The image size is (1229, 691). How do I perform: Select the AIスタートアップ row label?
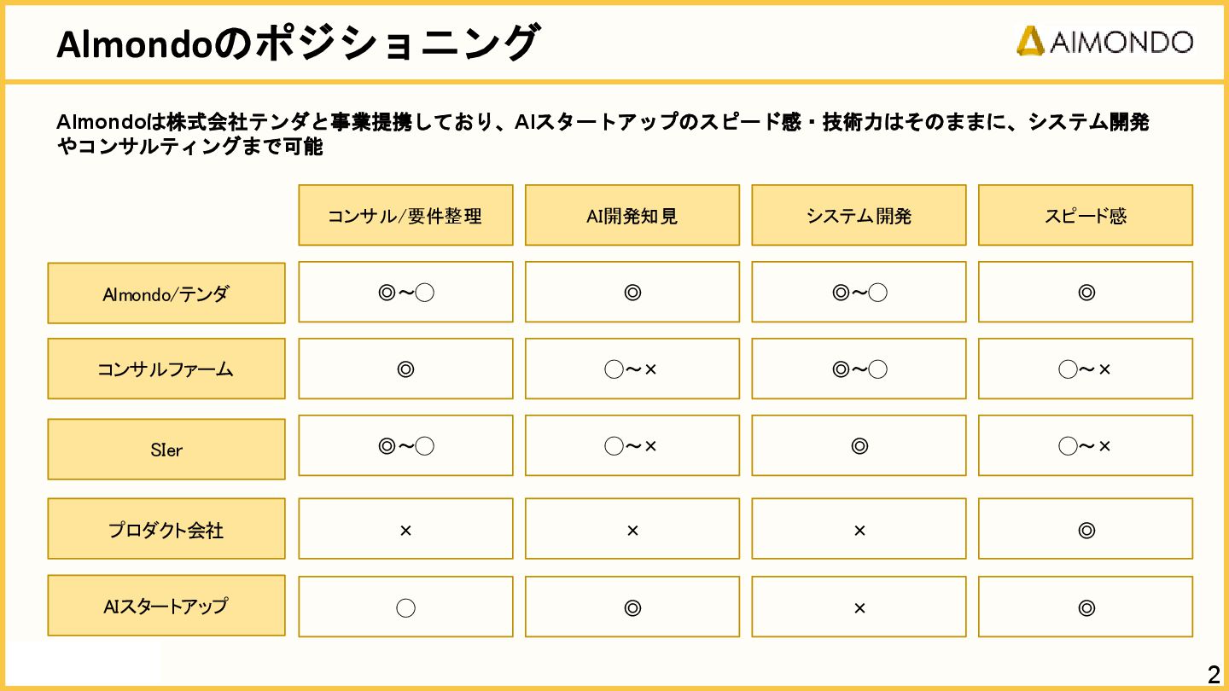click(166, 606)
